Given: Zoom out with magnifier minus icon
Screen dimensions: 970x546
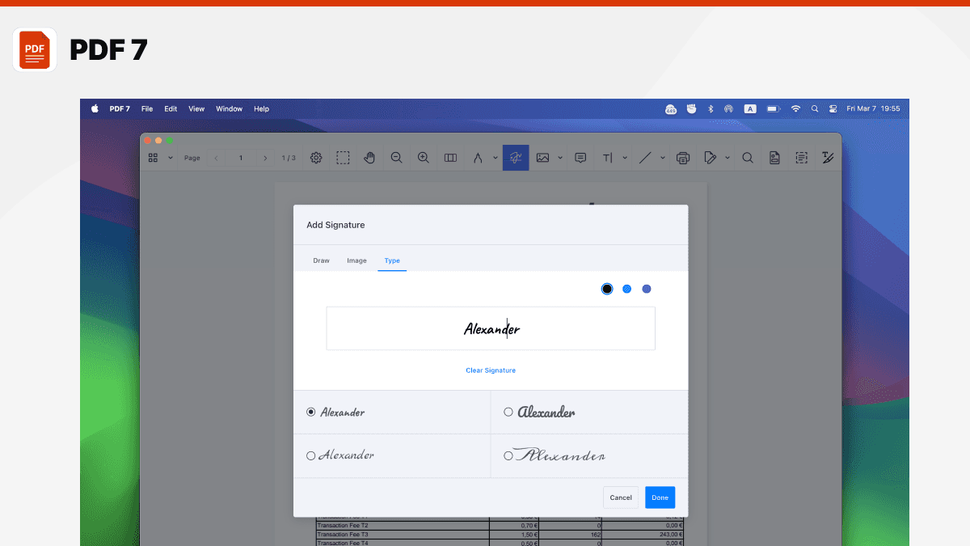Looking at the screenshot, I should (x=396, y=158).
